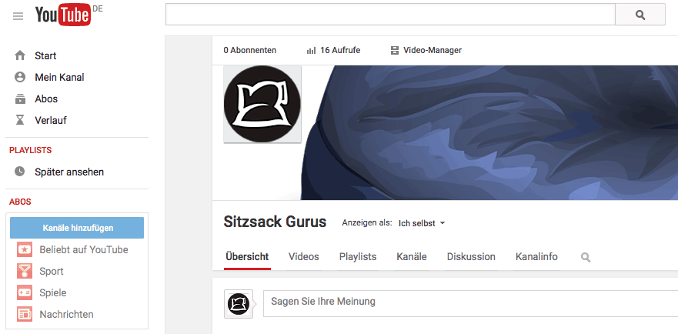
Task: Click the channel search magnifier icon
Action: tap(586, 257)
